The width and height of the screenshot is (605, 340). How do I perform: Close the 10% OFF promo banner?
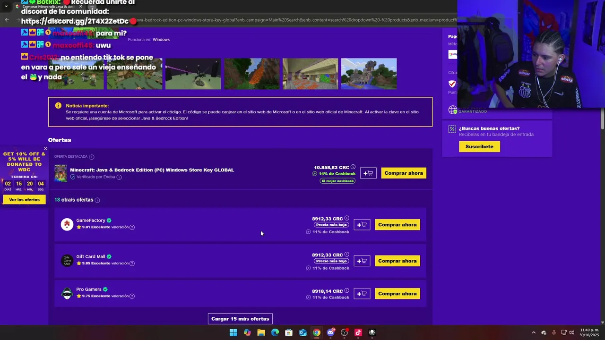(x=45, y=149)
